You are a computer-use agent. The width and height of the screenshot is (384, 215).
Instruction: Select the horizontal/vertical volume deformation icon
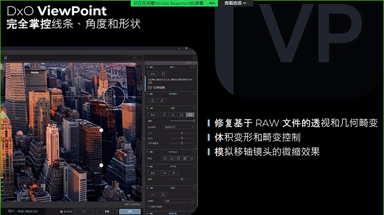click(x=153, y=100)
